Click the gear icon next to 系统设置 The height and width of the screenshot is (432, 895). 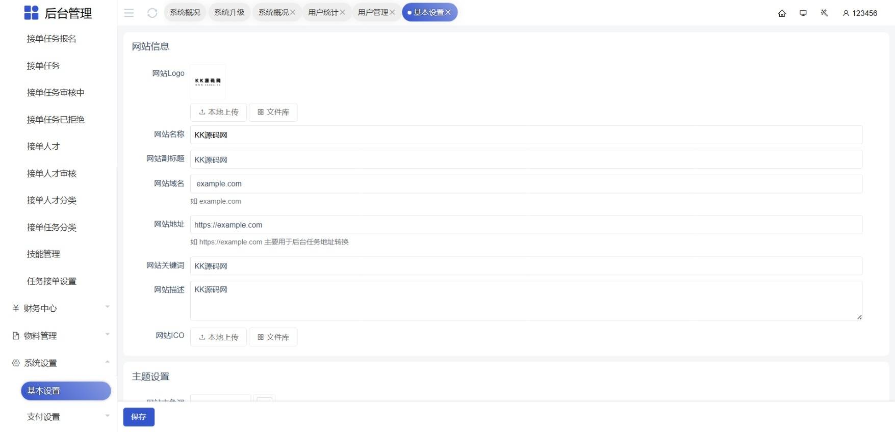(x=16, y=363)
